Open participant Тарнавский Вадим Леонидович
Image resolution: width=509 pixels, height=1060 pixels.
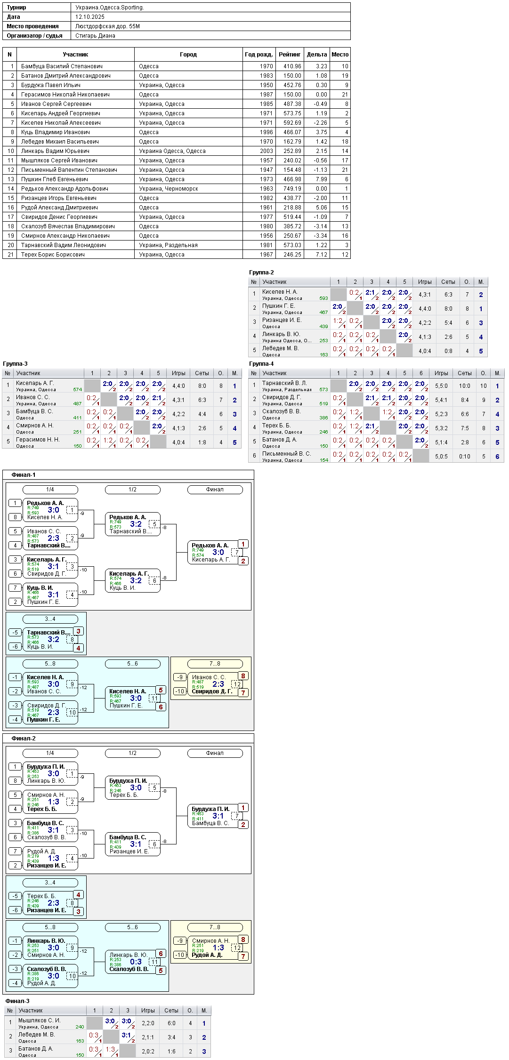[64, 245]
